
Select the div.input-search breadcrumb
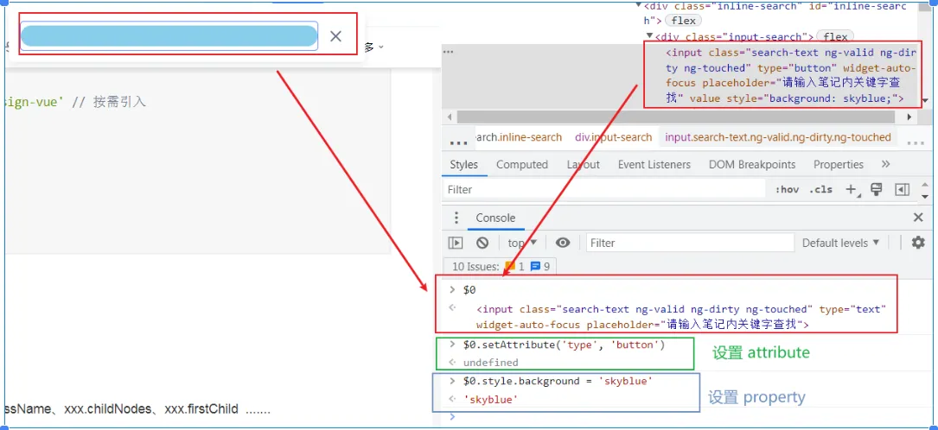[613, 137]
